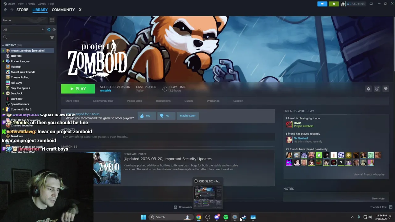The width and height of the screenshot is (395, 222).
Task: Open the Guides link
Action: tap(189, 101)
